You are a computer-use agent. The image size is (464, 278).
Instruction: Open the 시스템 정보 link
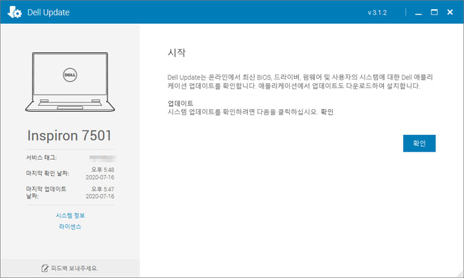click(70, 215)
